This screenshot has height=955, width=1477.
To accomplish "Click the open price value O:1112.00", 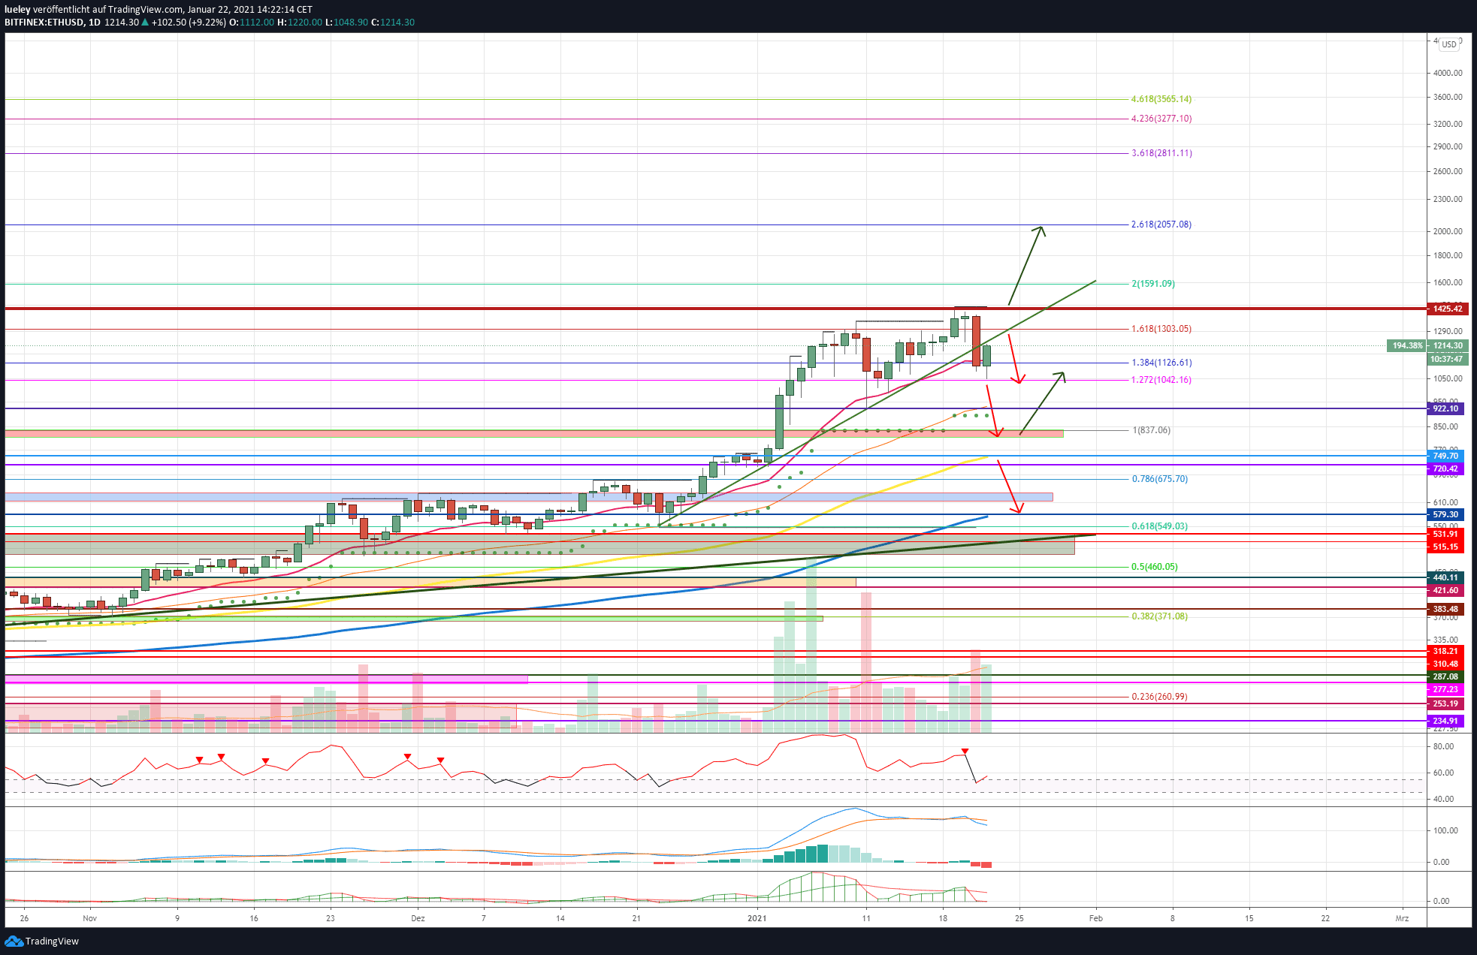I will click(250, 23).
